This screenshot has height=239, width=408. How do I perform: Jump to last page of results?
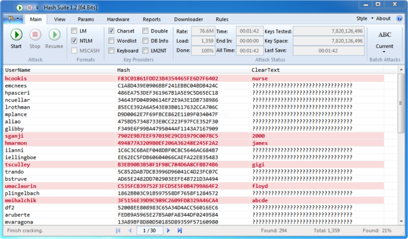pyautogui.click(x=180, y=230)
